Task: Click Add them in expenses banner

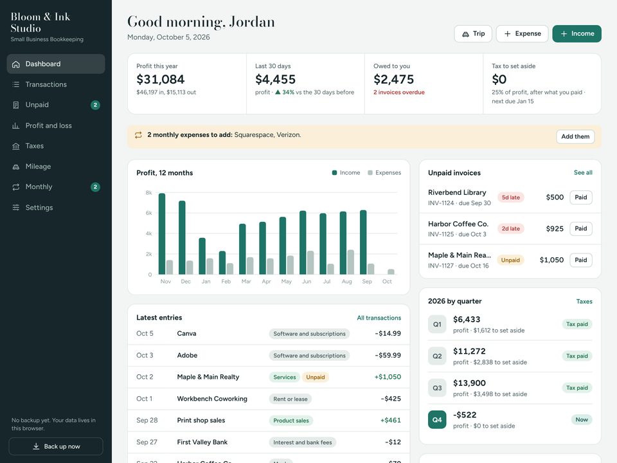Action: tap(575, 136)
